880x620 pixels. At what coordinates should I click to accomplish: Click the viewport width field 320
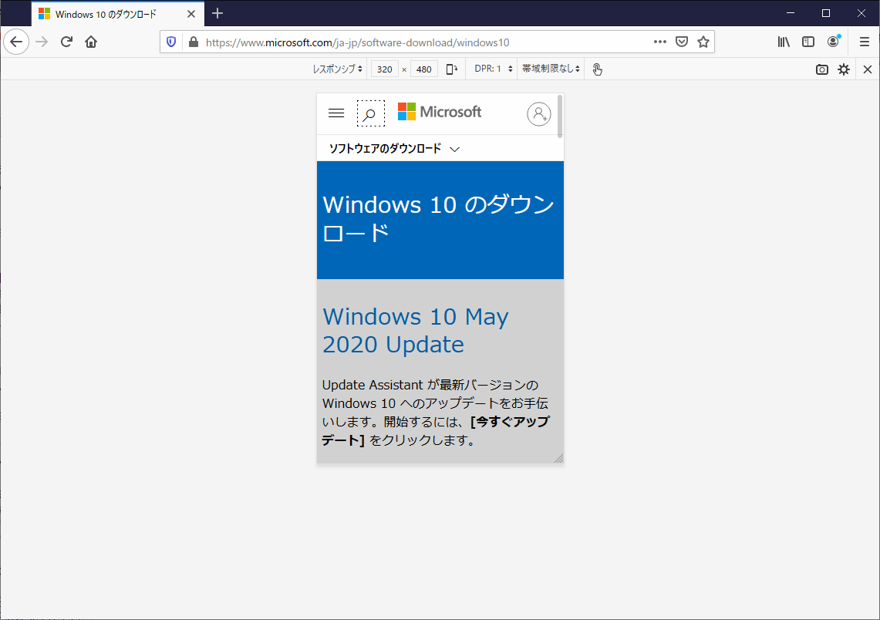pos(384,69)
